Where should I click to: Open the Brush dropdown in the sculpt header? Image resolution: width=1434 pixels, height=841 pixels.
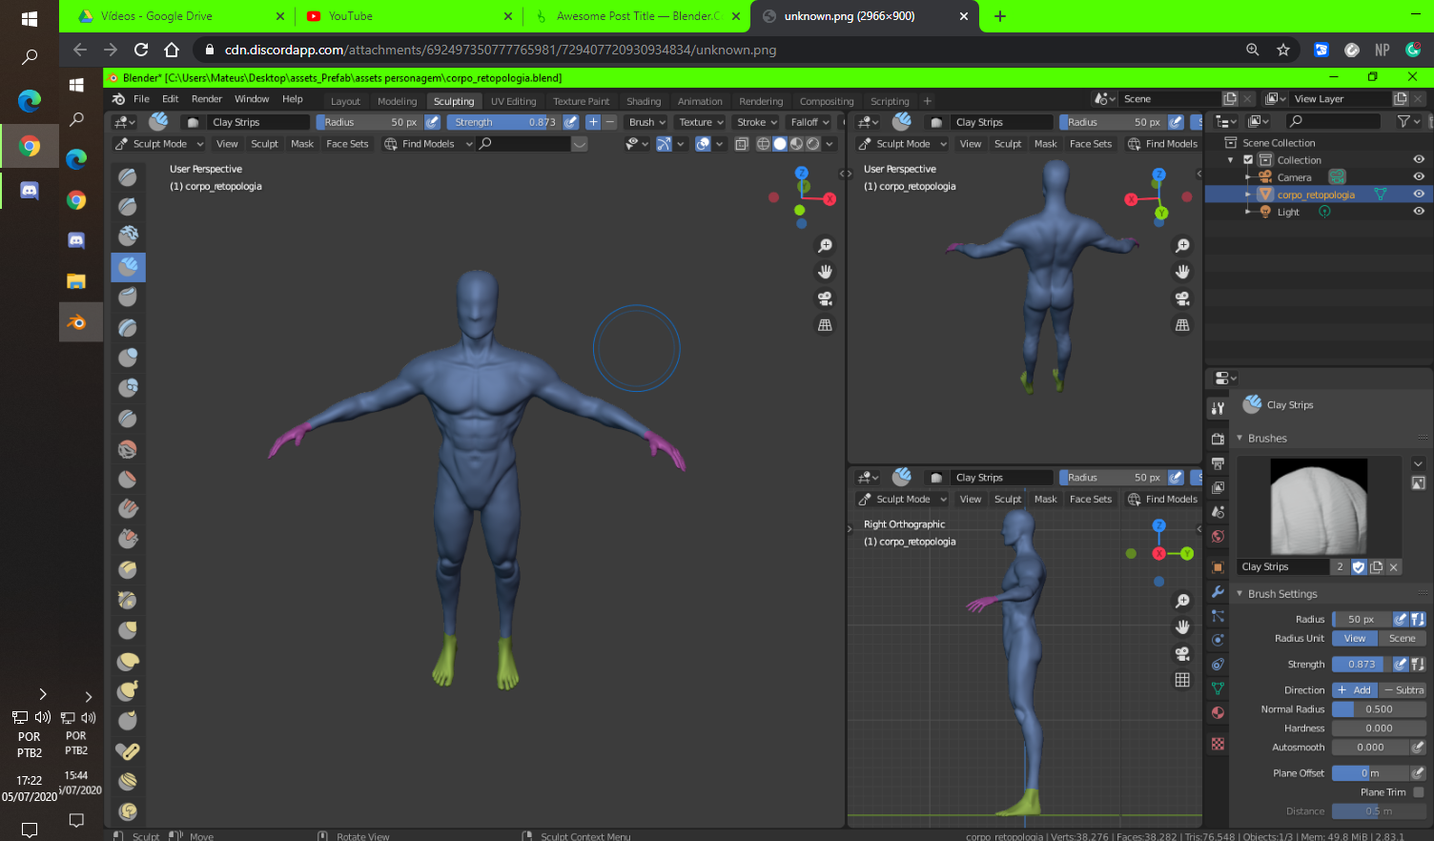coord(647,122)
